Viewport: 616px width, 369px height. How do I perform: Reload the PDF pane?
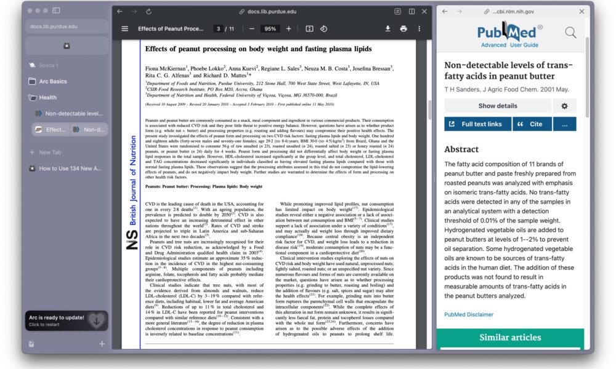[149, 11]
